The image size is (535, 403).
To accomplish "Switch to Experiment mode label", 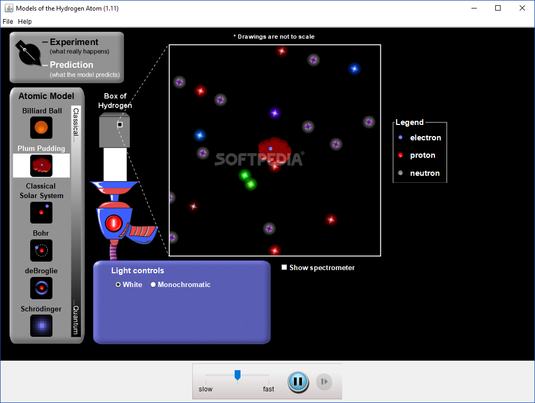I will [x=74, y=42].
